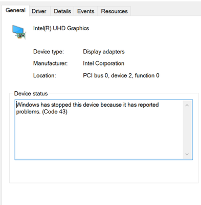201x205 pixels.
Task: Click the Intel(R) UHD Graphics name
Action: tap(61, 28)
